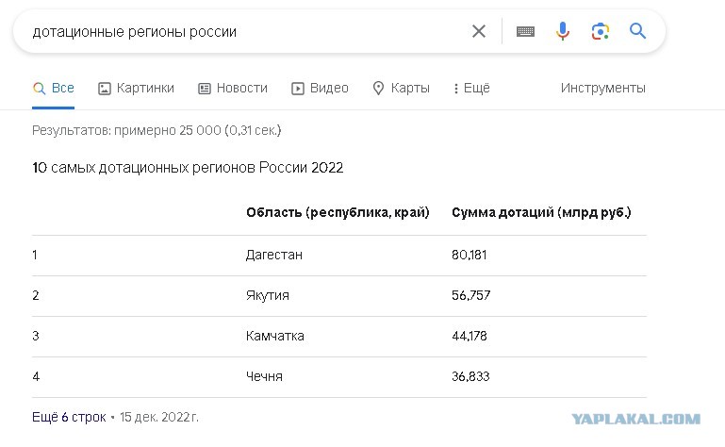Image resolution: width=725 pixels, height=447 pixels.
Task: Click the Видео play icon
Action: (x=298, y=89)
